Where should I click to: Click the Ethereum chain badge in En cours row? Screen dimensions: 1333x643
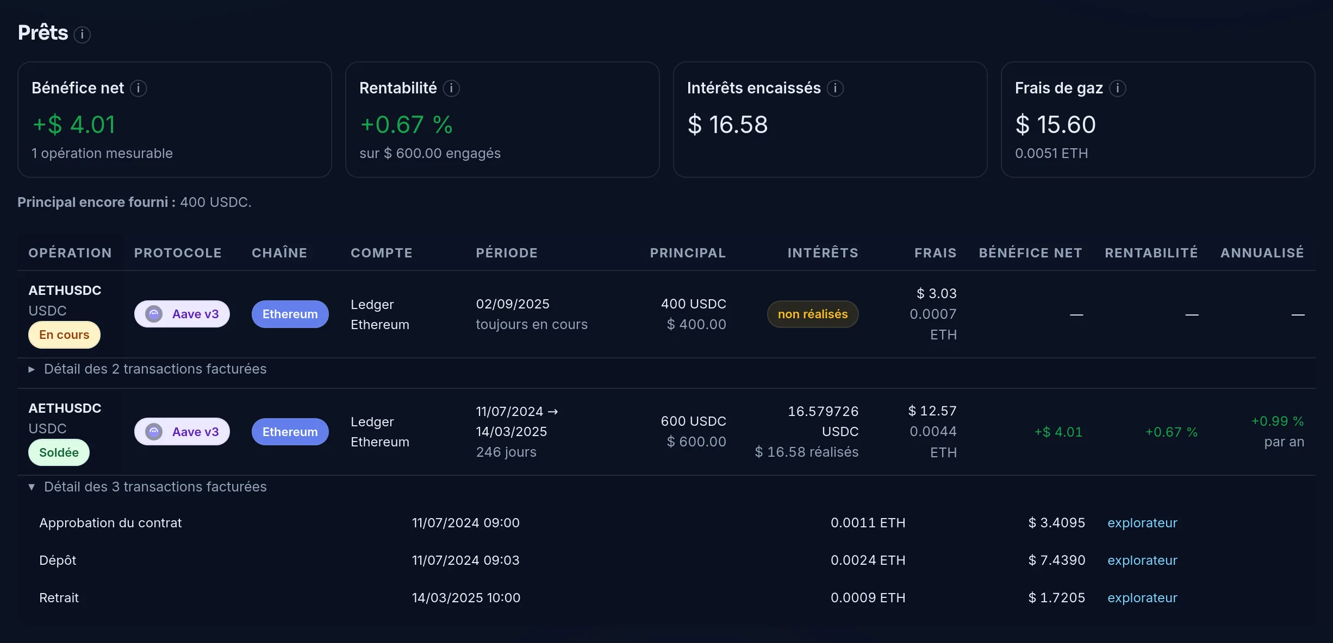point(290,314)
